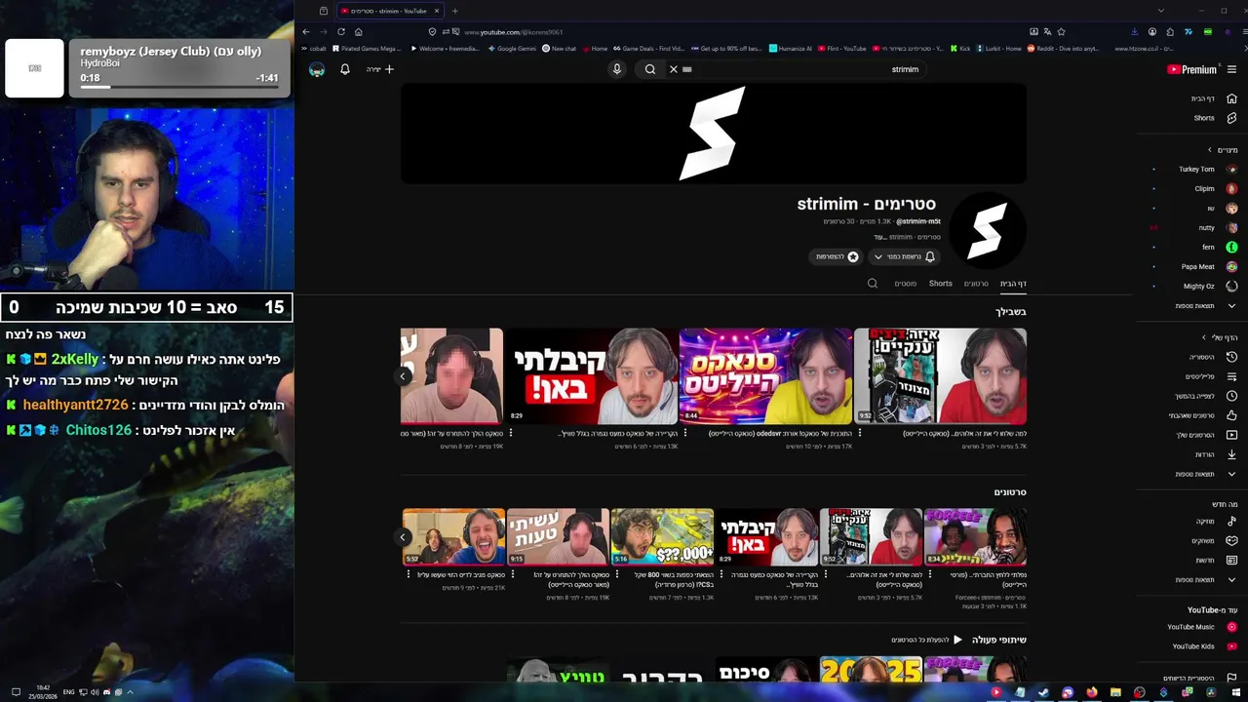Open סרטונים שאהבתי liked videos in the sidebar
Screen dimensions: 1248x702
tap(1203, 415)
